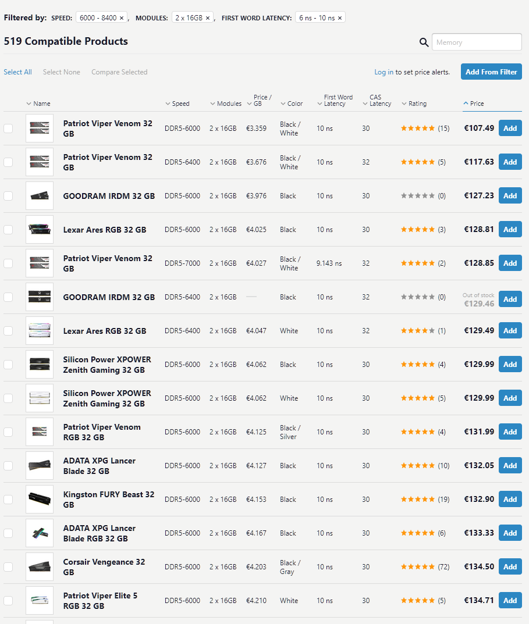Image resolution: width=529 pixels, height=624 pixels.
Task: Sort by Name column header
Action: point(38,104)
